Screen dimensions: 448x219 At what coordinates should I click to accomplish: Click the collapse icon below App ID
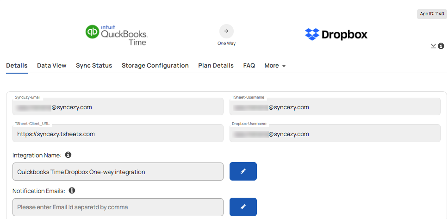point(433,46)
